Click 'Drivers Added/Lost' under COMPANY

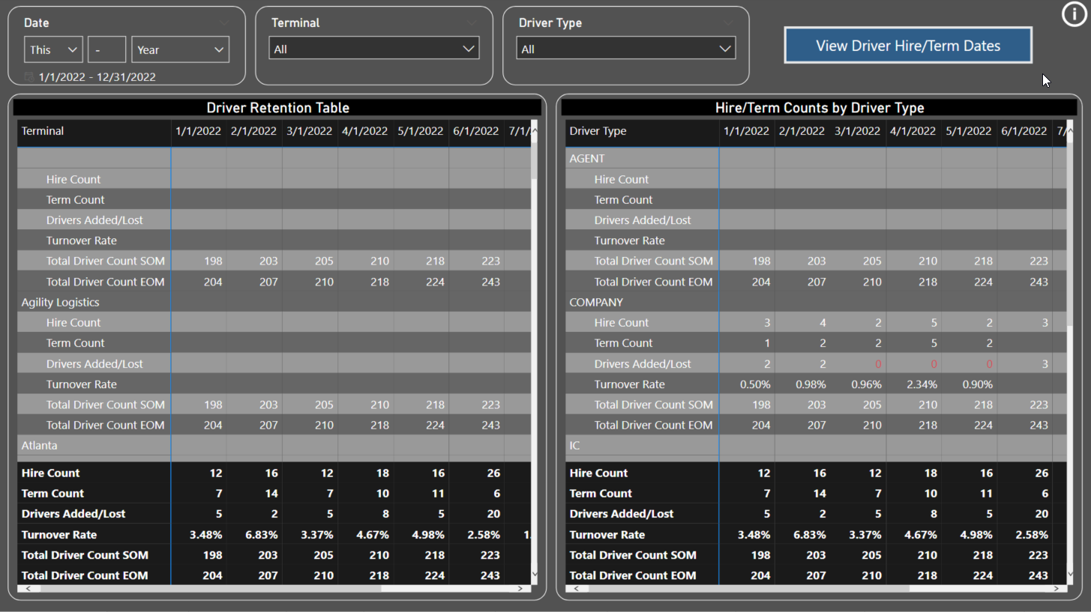[643, 363]
